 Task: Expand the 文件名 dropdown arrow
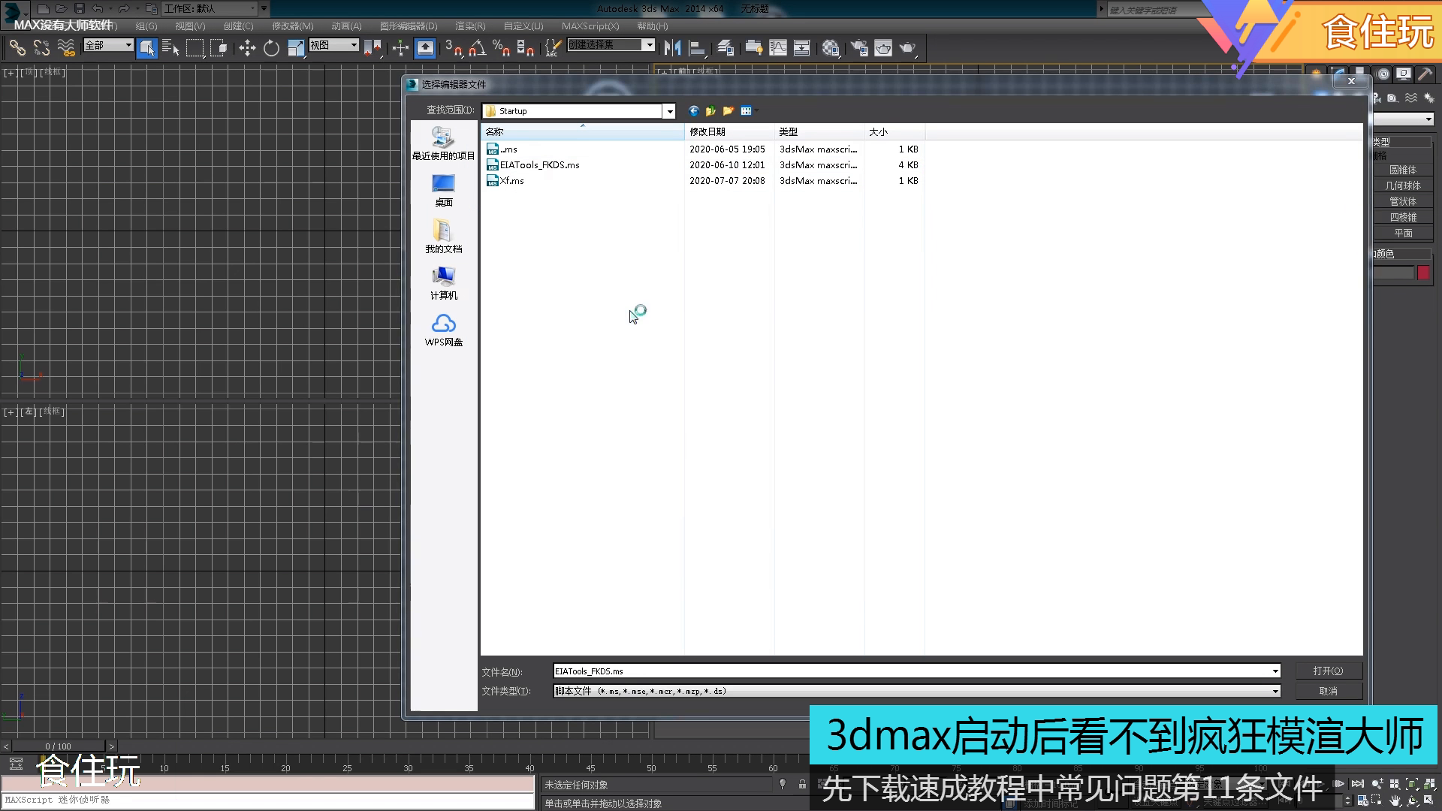[1275, 671]
